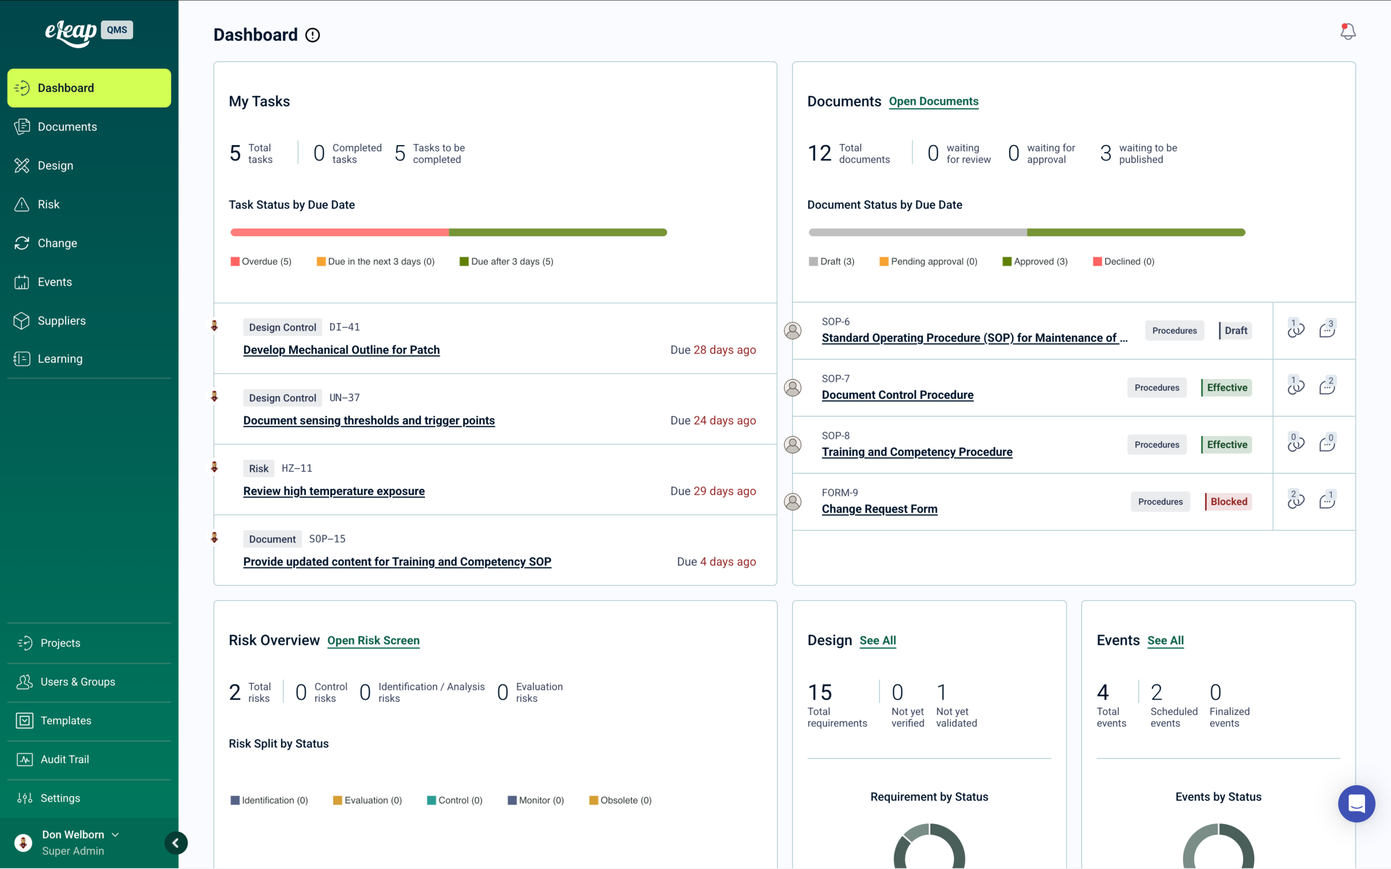Toggle Approved legend in document chart
The height and width of the screenshot is (869, 1391).
coord(1035,261)
